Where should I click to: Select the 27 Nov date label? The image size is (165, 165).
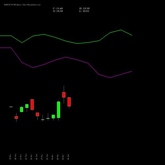(42, 157)
